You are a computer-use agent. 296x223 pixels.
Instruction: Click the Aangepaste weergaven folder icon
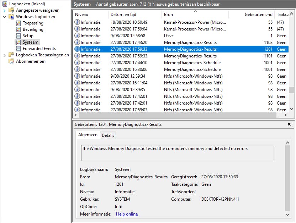pyautogui.click(x=11, y=10)
